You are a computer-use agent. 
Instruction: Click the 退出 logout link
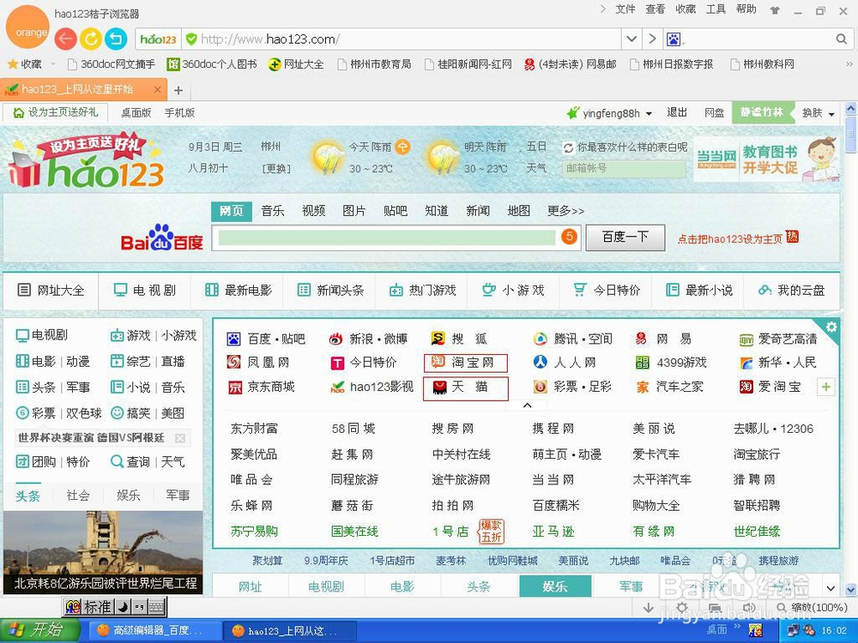point(676,111)
